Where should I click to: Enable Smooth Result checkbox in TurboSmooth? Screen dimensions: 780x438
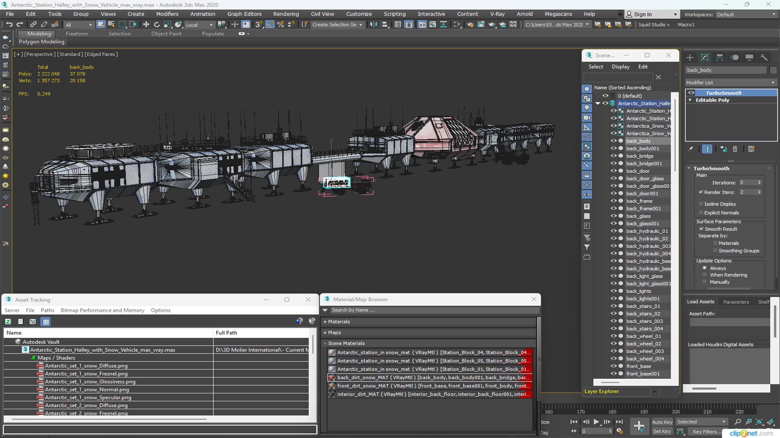click(x=702, y=229)
